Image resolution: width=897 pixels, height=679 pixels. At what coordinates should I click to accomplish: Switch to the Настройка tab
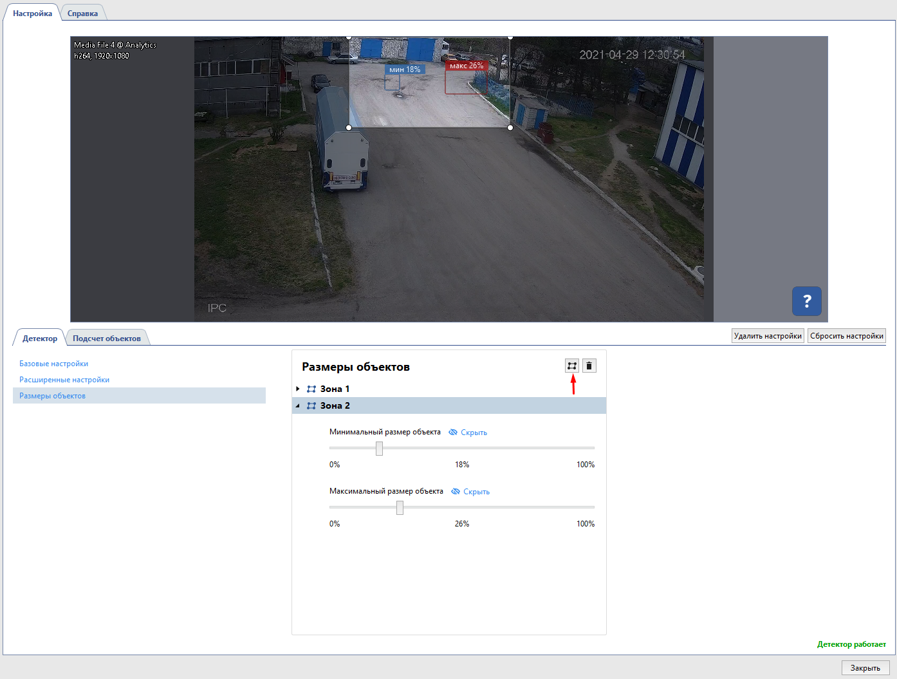tap(32, 13)
